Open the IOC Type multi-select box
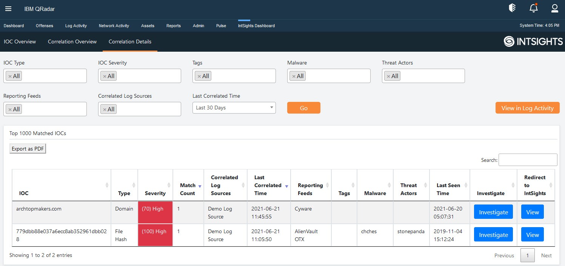 45,76
